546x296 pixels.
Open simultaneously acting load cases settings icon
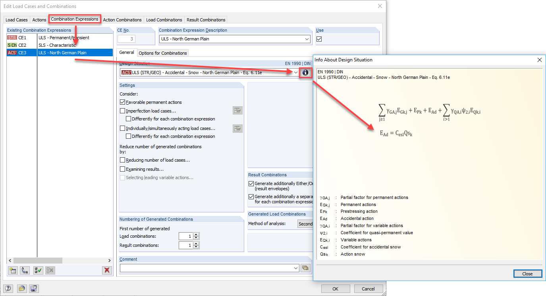(237, 128)
